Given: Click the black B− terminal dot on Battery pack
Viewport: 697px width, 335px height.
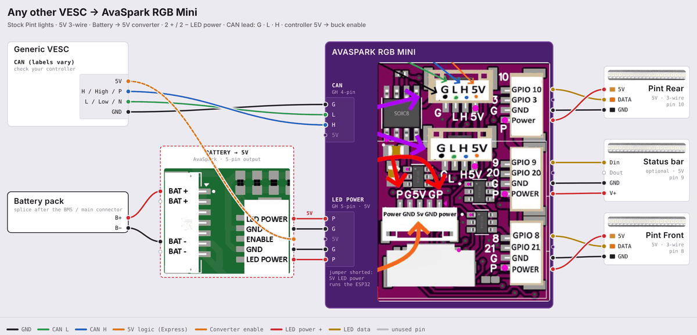Looking at the screenshot, I should tap(128, 228).
